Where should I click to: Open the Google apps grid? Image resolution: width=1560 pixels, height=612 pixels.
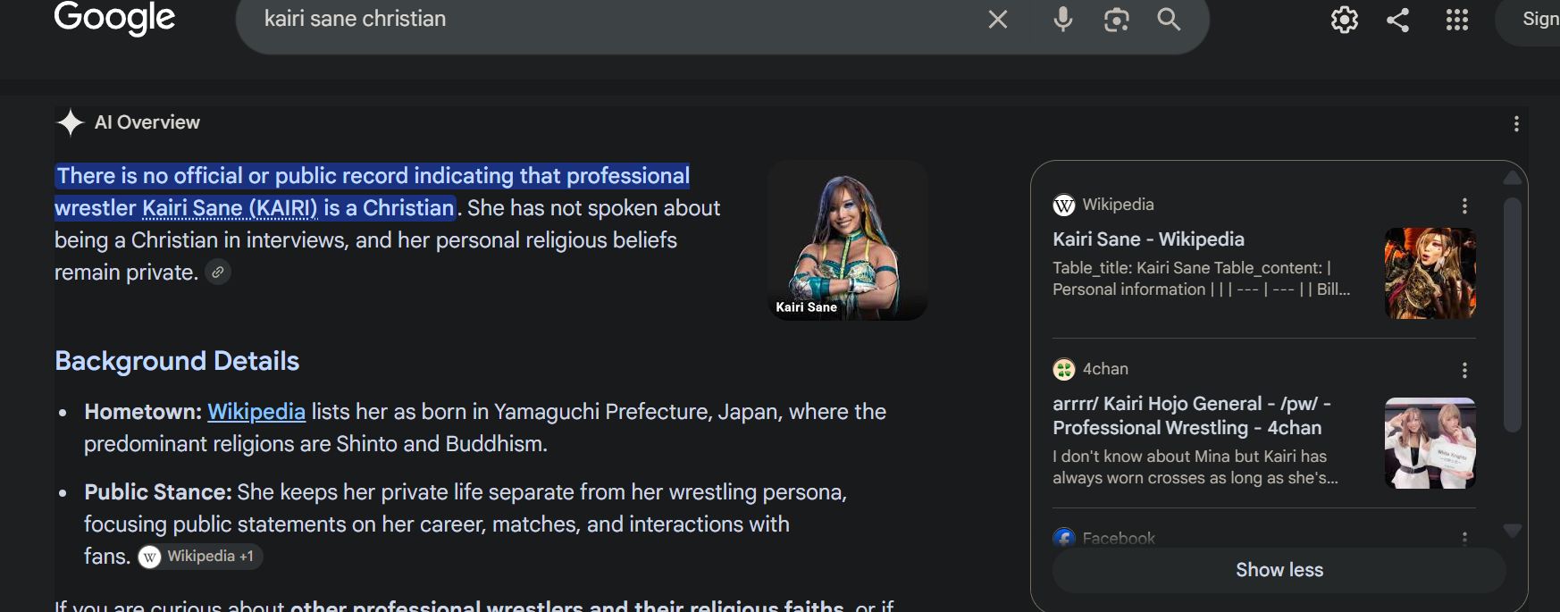coord(1457,20)
